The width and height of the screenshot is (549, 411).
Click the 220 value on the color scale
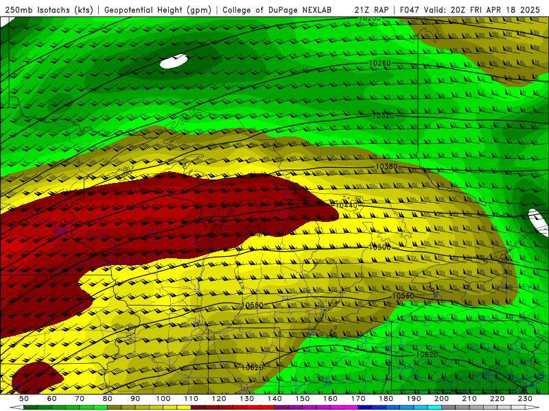point(497,399)
